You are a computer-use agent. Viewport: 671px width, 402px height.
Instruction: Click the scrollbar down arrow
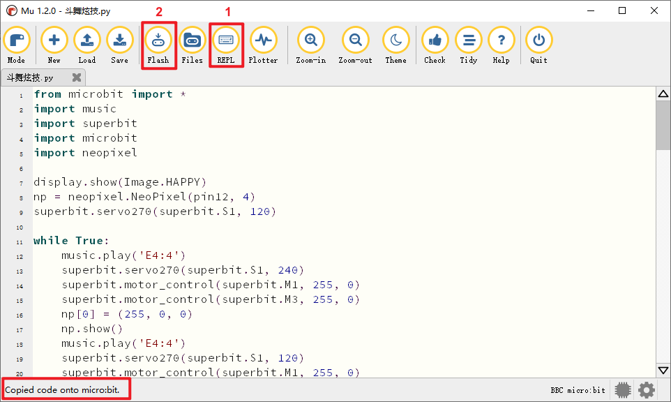(x=663, y=371)
